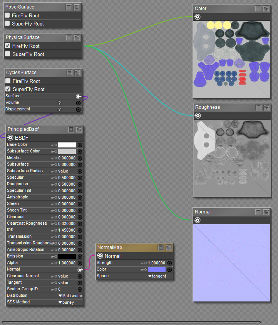Click the PrincipledBsdf node parameters list icon
Image resolution: width=278 pixels, height=325 pixels.
pos(71,130)
